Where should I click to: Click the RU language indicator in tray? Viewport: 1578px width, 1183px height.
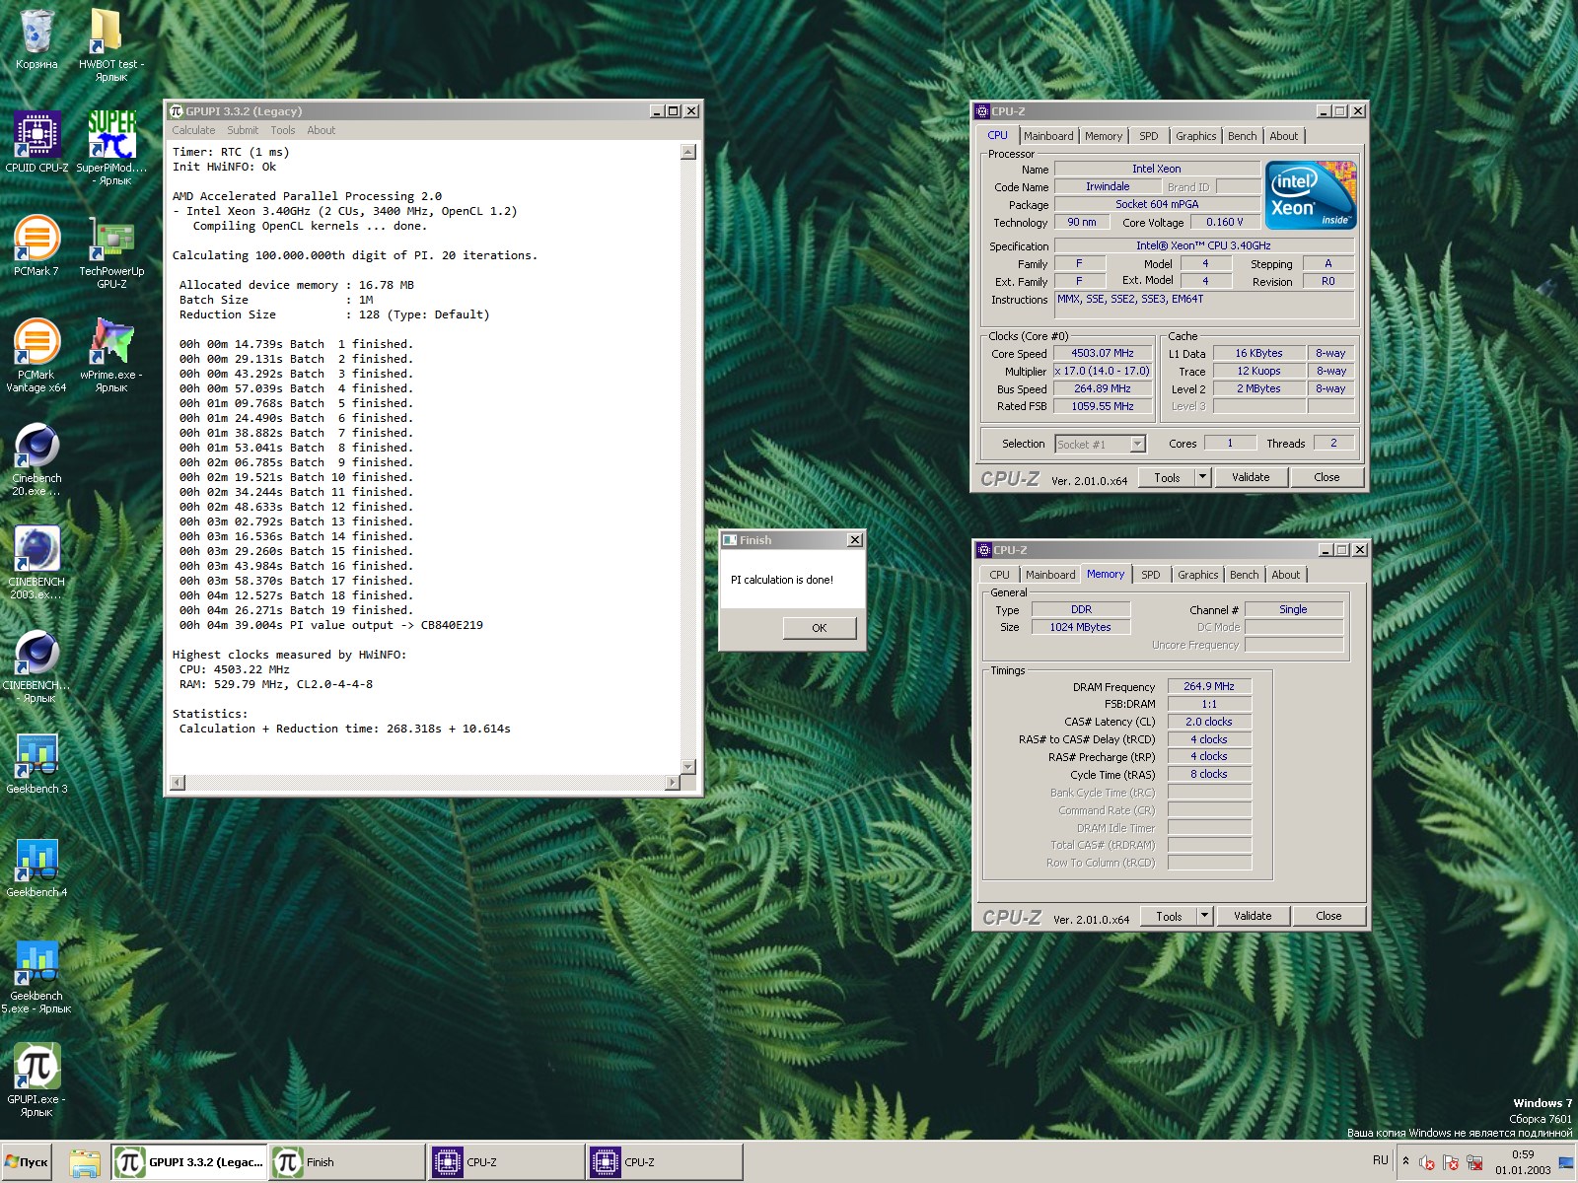click(x=1380, y=1160)
